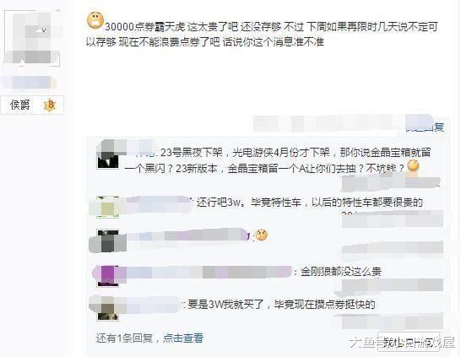Viewport: 461px width, 357px height.
Task: Click the 我也说一句 button
Action: (409, 343)
